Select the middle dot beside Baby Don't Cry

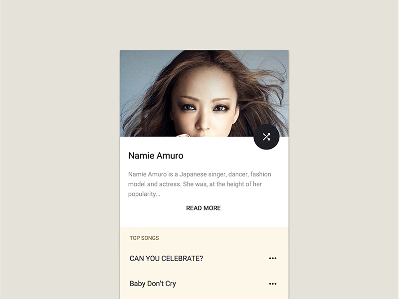click(x=273, y=284)
